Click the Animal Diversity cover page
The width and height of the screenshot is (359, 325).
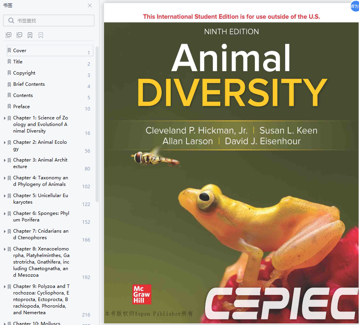(x=231, y=163)
